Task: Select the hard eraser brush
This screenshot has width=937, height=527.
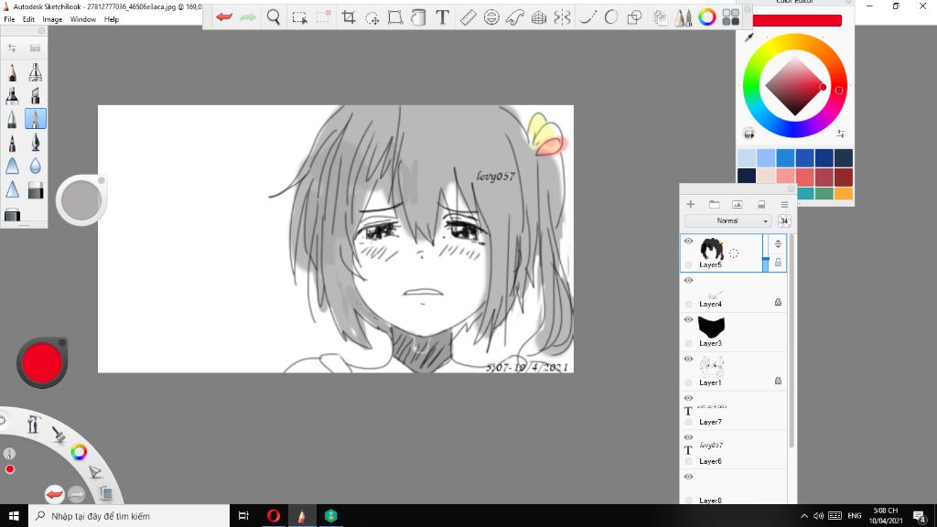Action: point(36,190)
